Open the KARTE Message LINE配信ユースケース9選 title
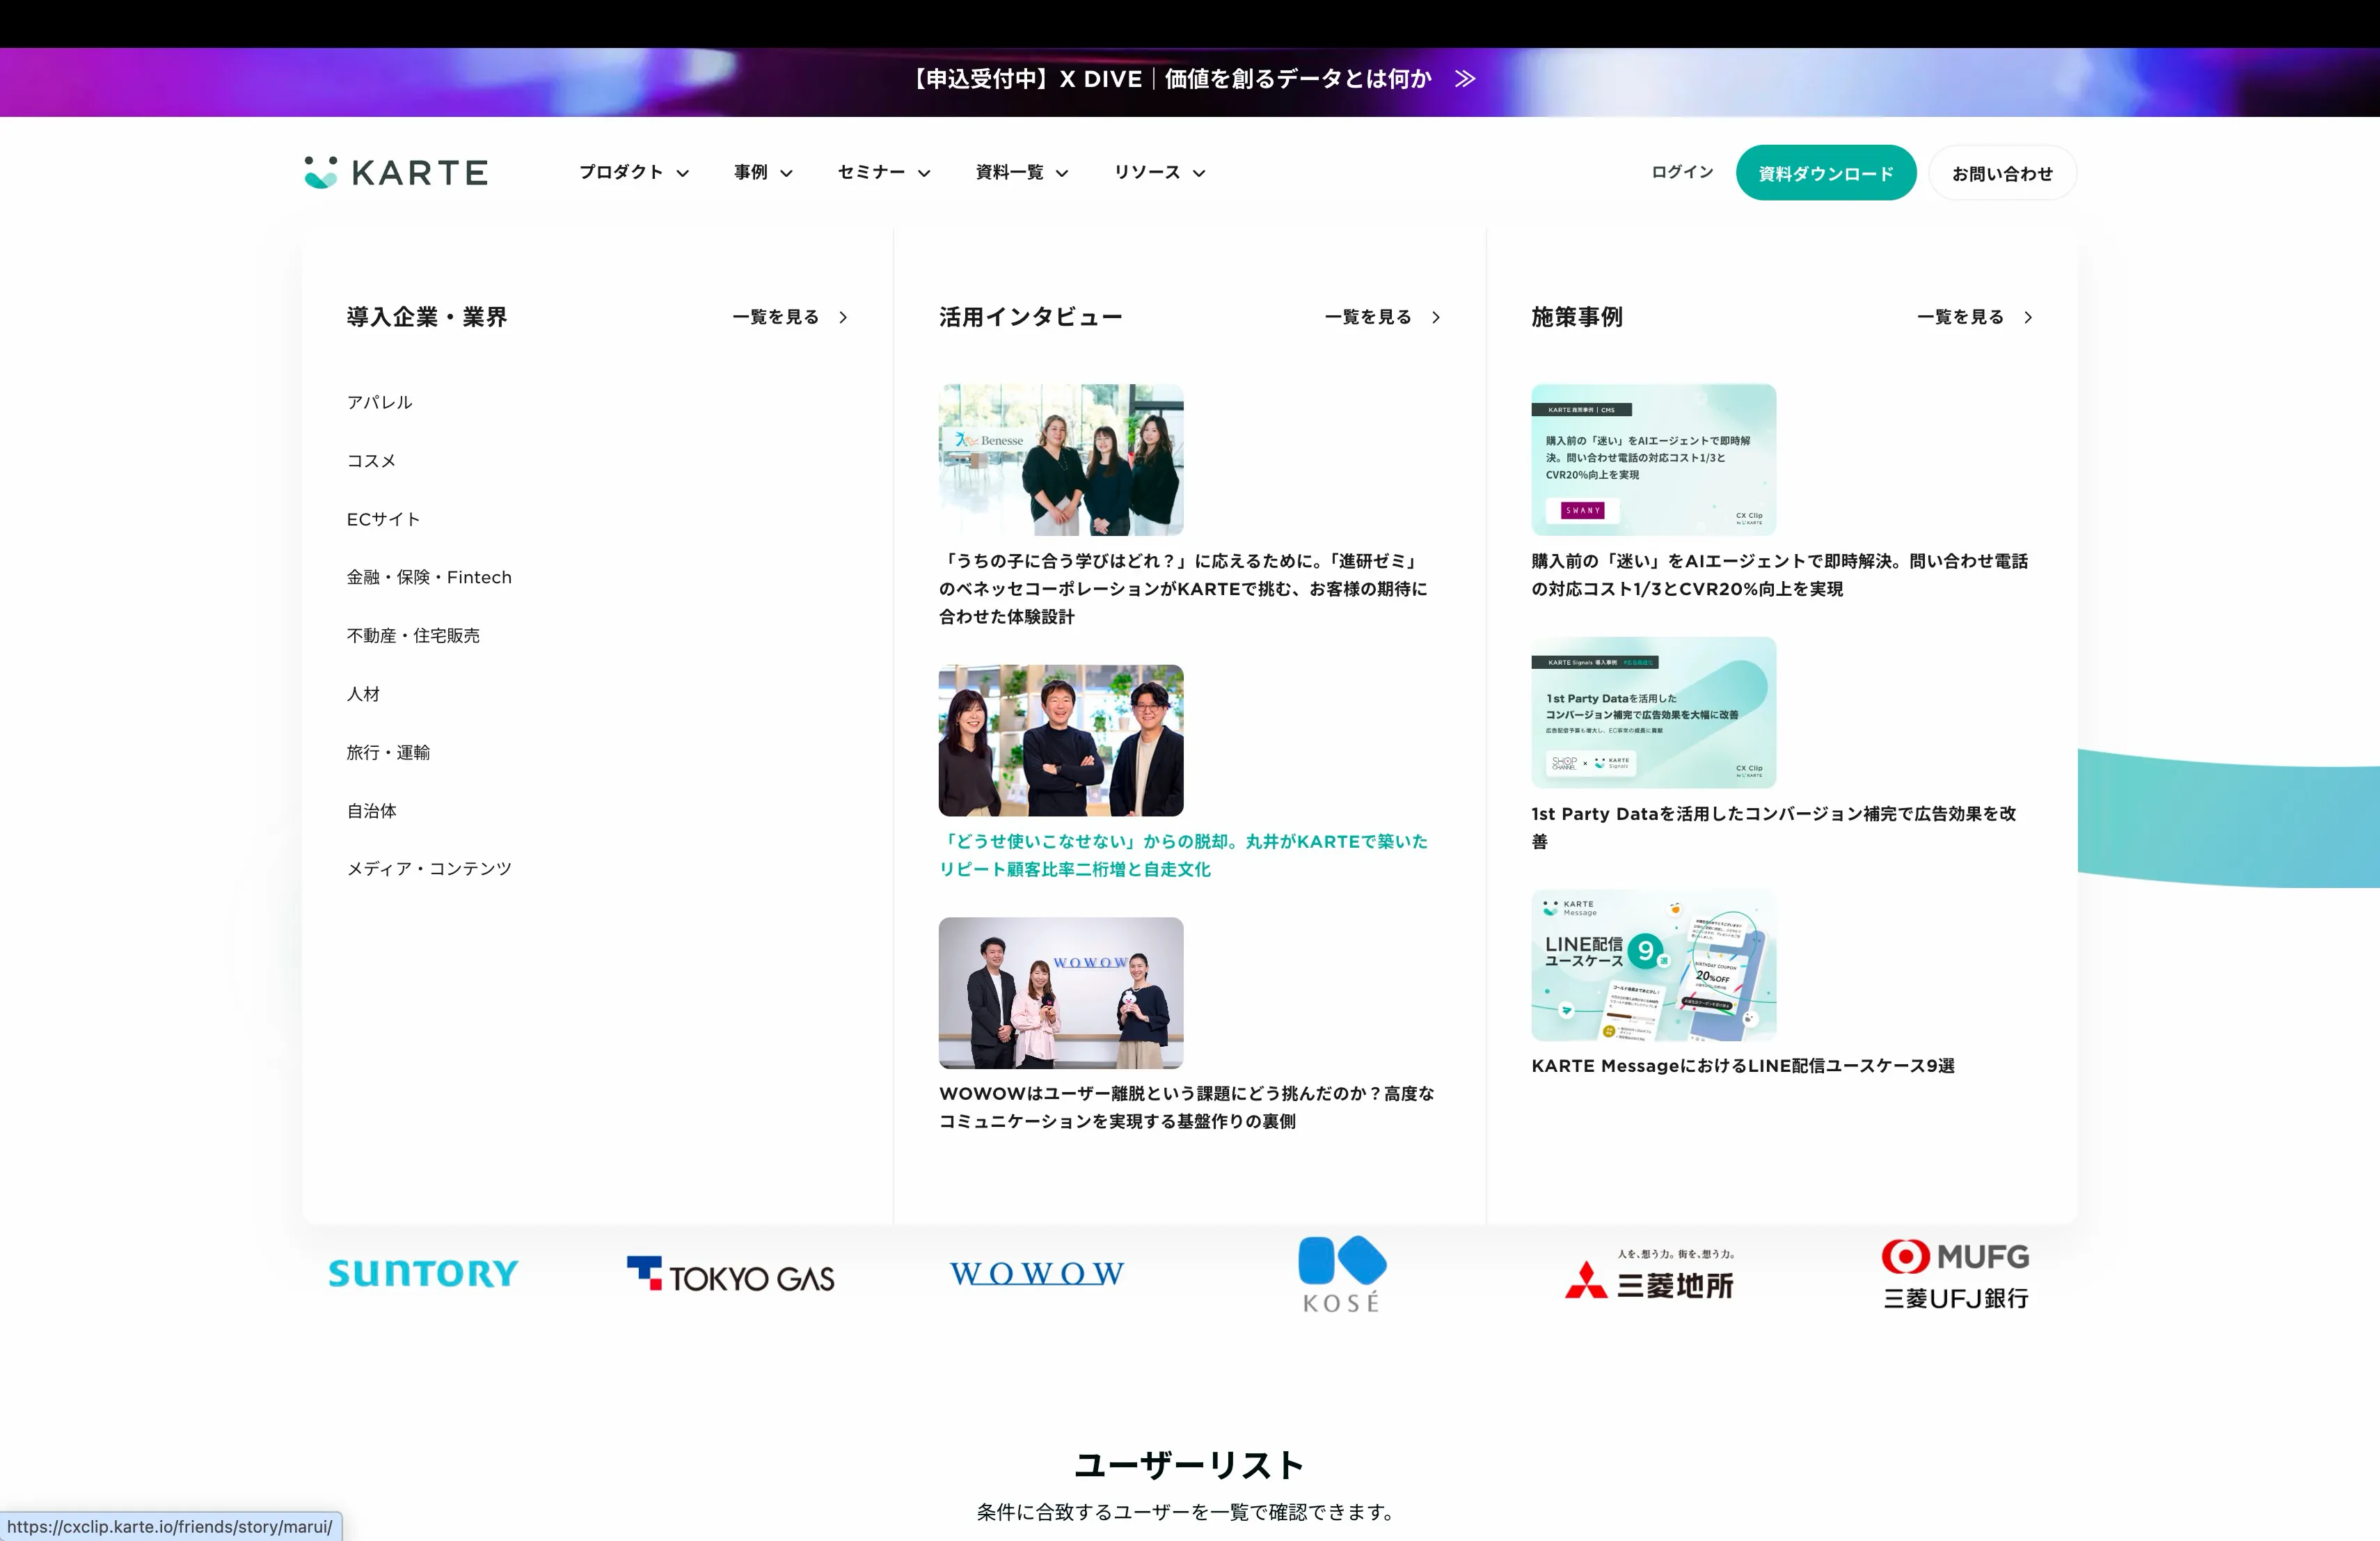Image resolution: width=2380 pixels, height=1541 pixels. [1743, 1066]
